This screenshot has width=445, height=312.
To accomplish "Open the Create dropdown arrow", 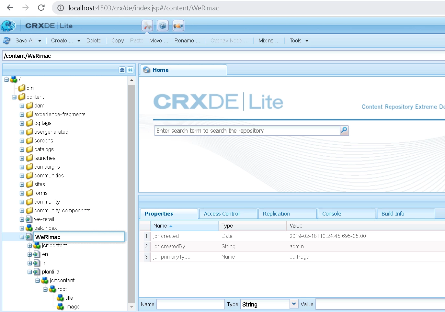I will coord(79,41).
